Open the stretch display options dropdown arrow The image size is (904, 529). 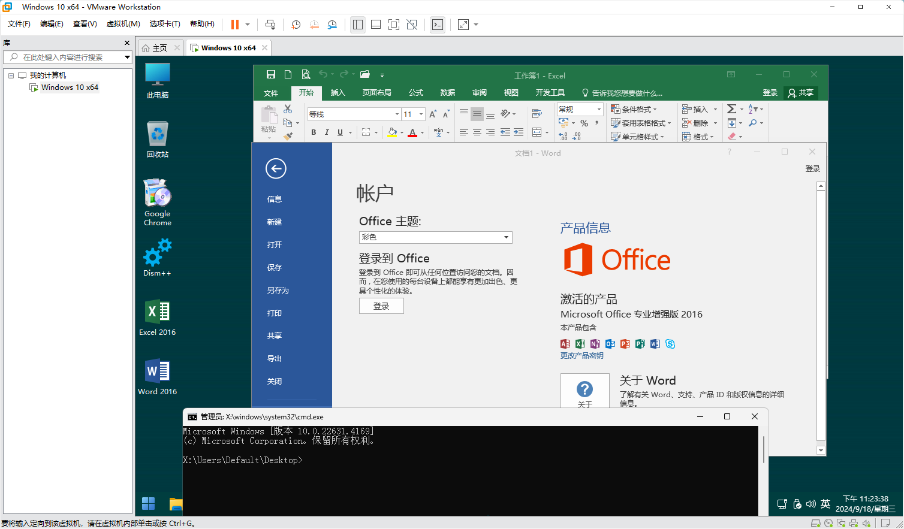click(x=476, y=25)
